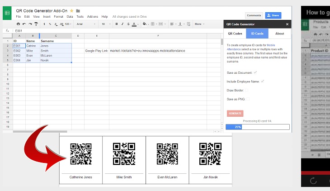This screenshot has width=330, height=191.
Task: Open the Edit menu
Action: click(27, 17)
